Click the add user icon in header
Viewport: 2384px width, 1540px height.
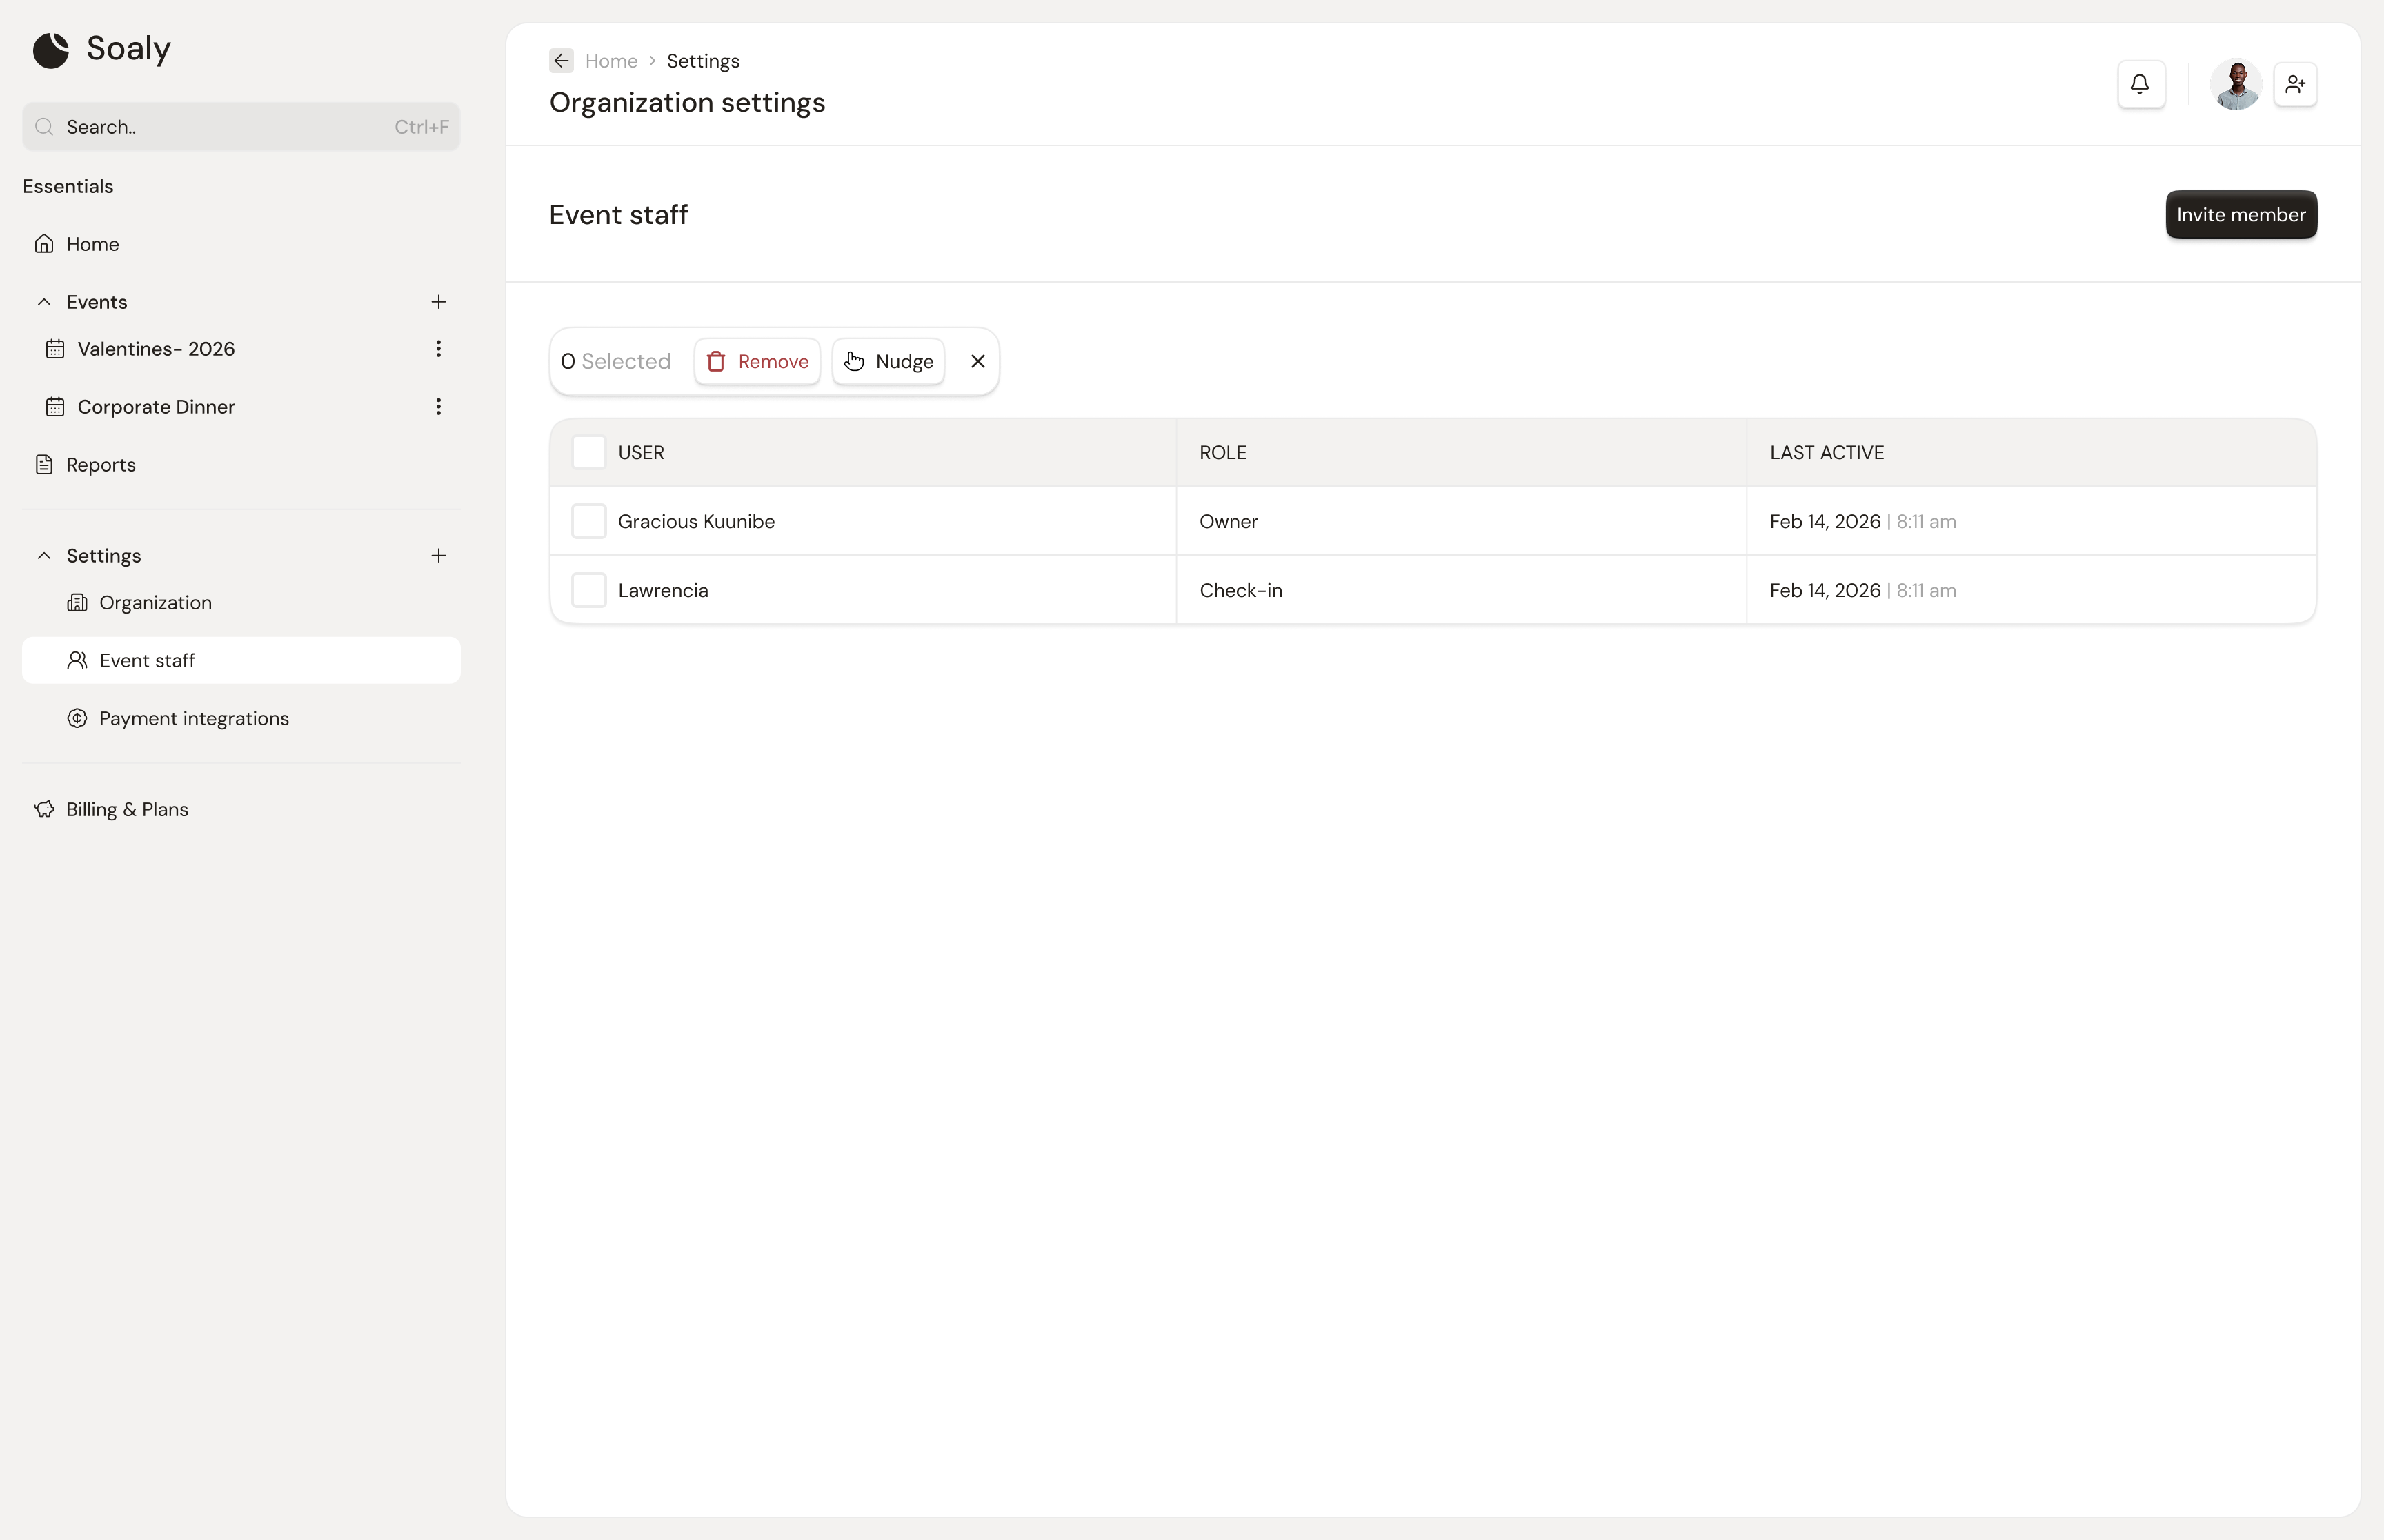coord(2295,84)
